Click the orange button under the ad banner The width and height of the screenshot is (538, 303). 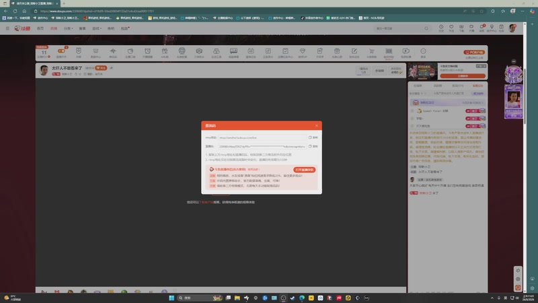463,76
